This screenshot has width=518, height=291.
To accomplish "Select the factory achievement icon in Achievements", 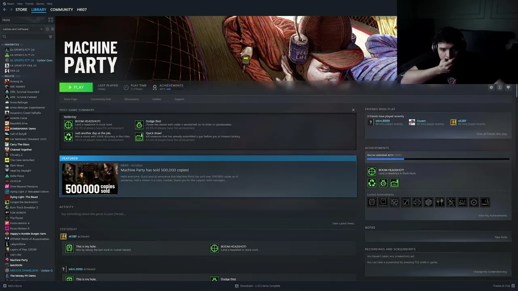I will (x=394, y=183).
